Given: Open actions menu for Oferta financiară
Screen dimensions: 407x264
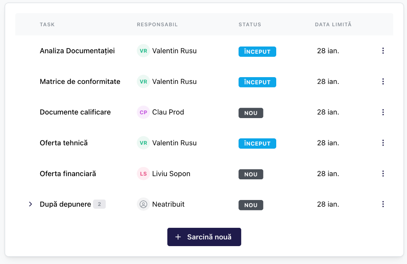Looking at the screenshot, I should coord(383,173).
